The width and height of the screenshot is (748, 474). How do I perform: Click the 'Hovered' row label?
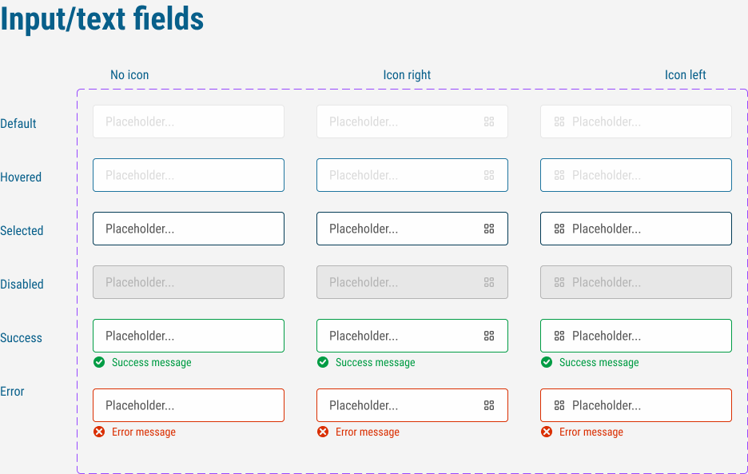pyautogui.click(x=21, y=177)
